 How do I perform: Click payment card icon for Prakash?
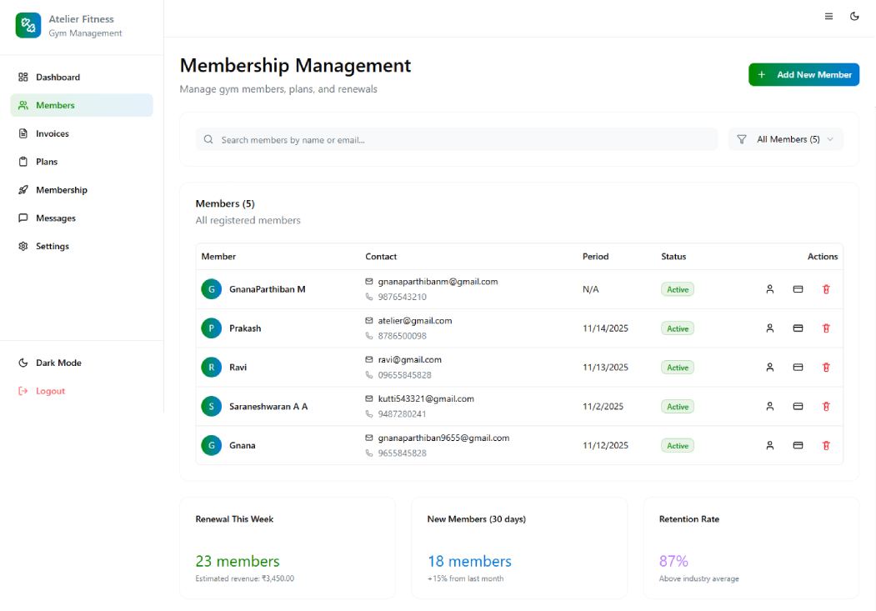click(798, 328)
